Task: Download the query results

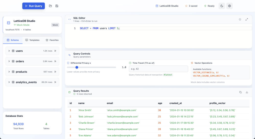Action: point(247,92)
